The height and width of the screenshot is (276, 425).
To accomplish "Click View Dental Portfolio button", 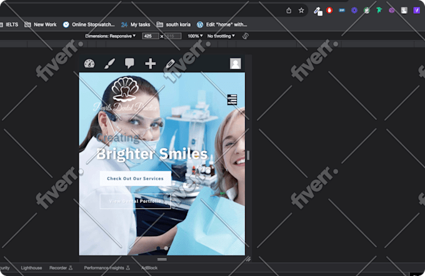I will [x=135, y=201].
